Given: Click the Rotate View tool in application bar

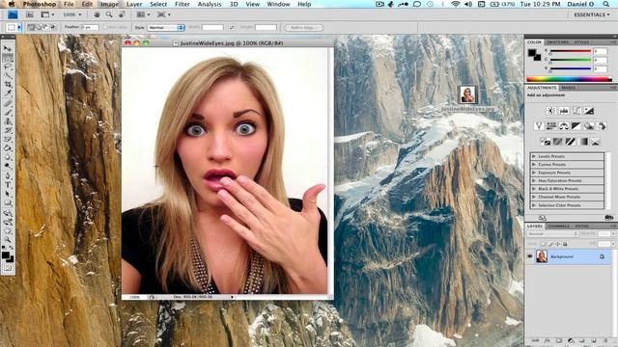Looking at the screenshot, I should pyautogui.click(x=122, y=14).
